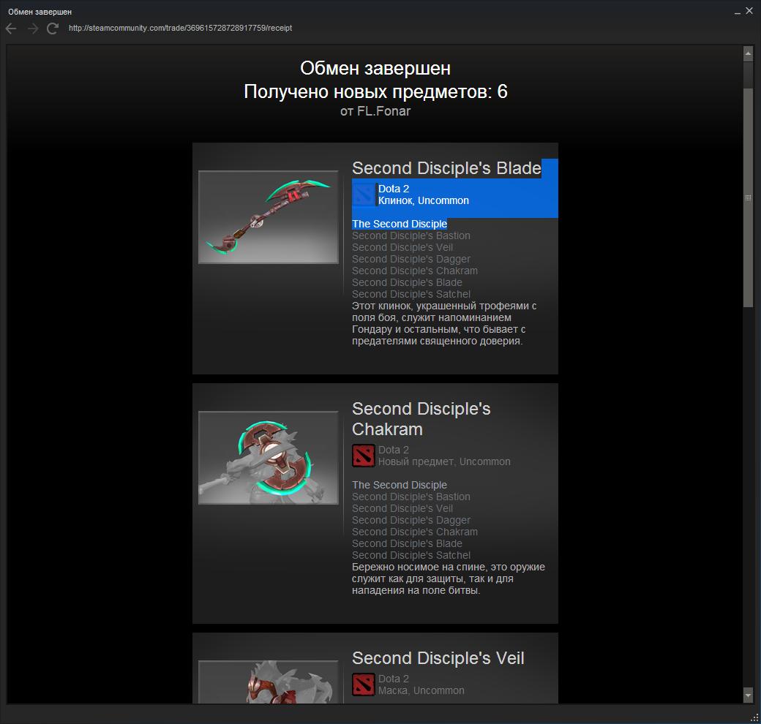Image resolution: width=761 pixels, height=724 pixels.
Task: Click sender name FL.Fonar
Action: tap(383, 111)
